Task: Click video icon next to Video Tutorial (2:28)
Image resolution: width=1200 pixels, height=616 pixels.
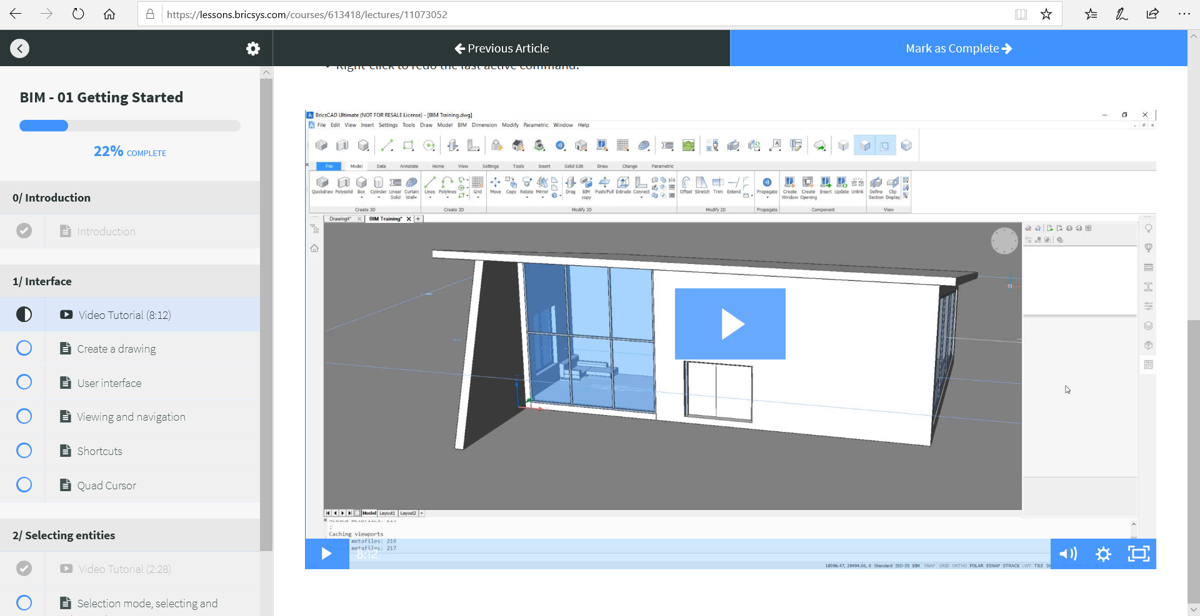Action: point(66,569)
